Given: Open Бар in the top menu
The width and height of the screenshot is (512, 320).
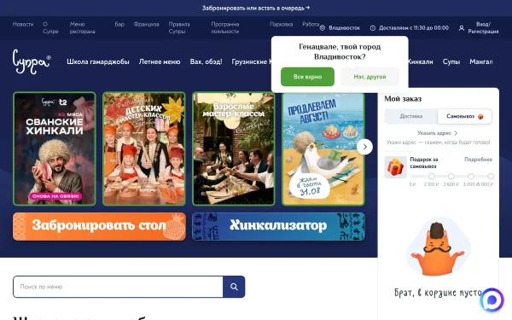Looking at the screenshot, I should point(119,24).
